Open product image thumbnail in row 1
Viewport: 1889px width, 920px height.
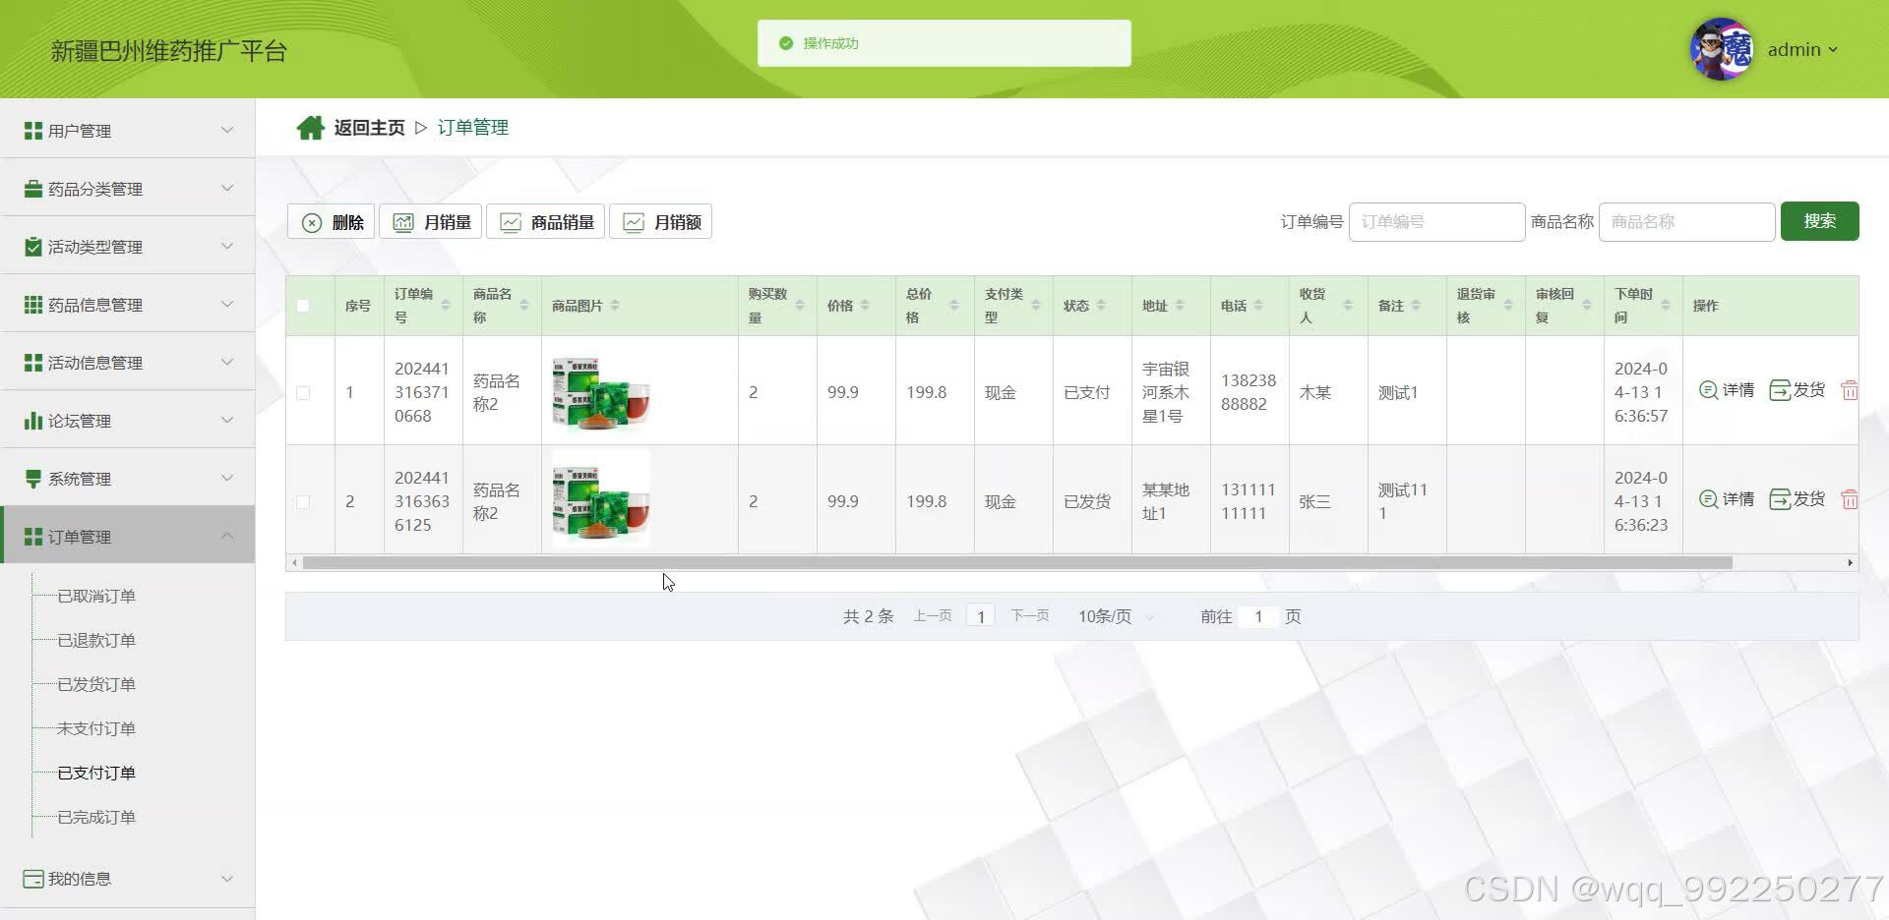point(601,392)
